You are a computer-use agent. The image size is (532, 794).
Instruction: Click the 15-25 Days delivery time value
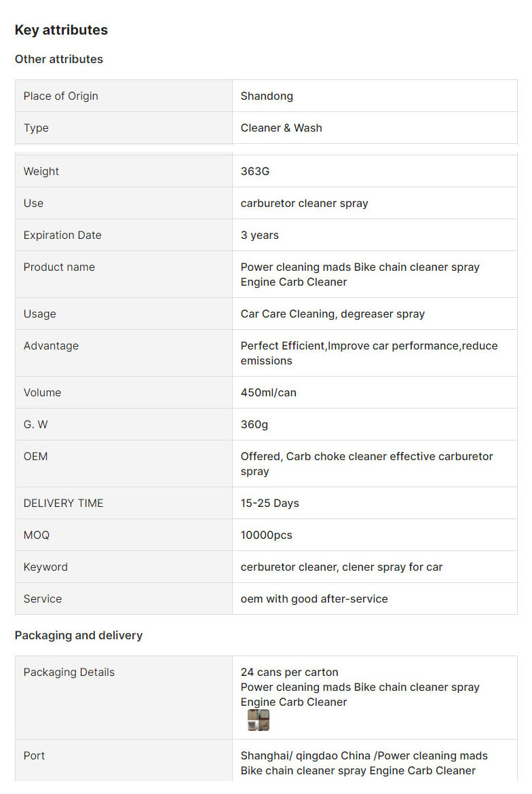pos(270,504)
